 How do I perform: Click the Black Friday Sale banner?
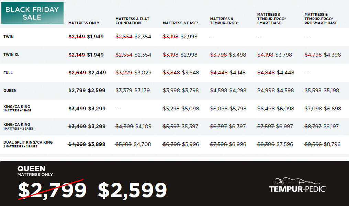click(x=32, y=13)
